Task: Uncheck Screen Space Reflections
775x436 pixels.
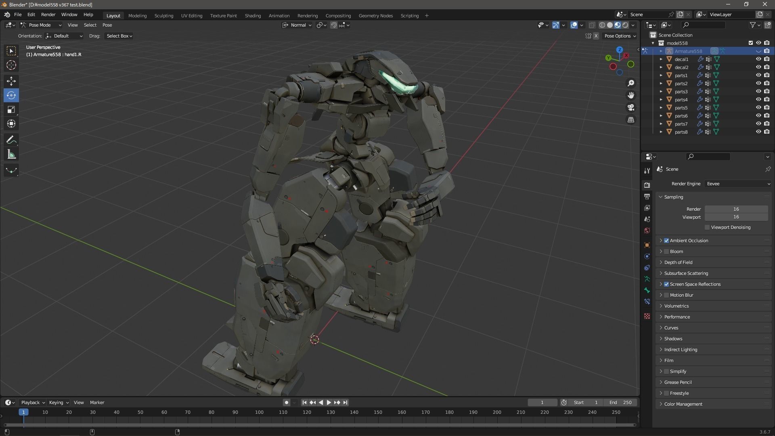Action: pyautogui.click(x=666, y=284)
